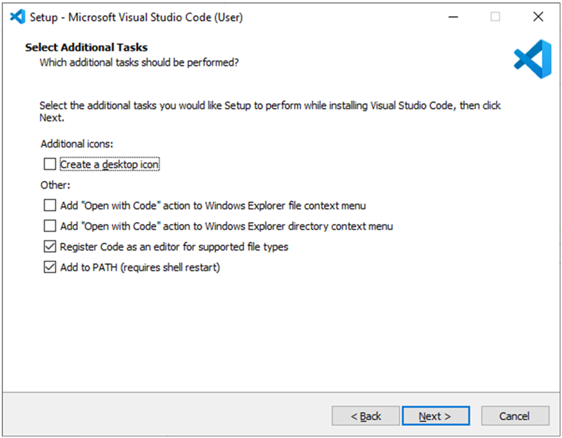Viewport: 562px width, 438px height.
Task: Go to the previous step with Back
Action: [366, 416]
